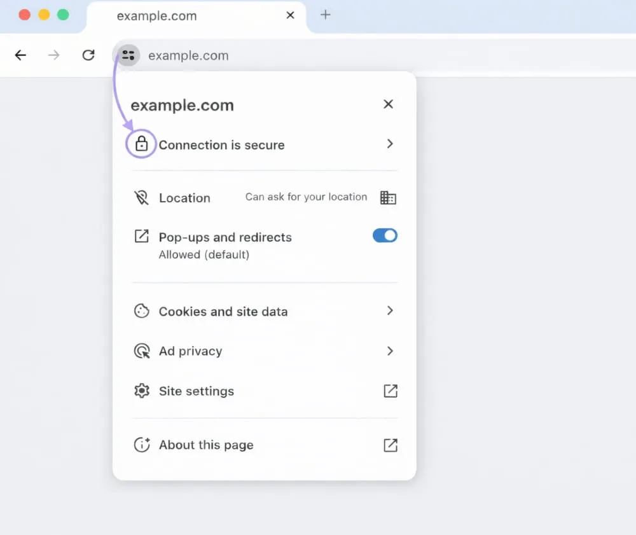
Task: Click the red close window button
Action: click(25, 15)
